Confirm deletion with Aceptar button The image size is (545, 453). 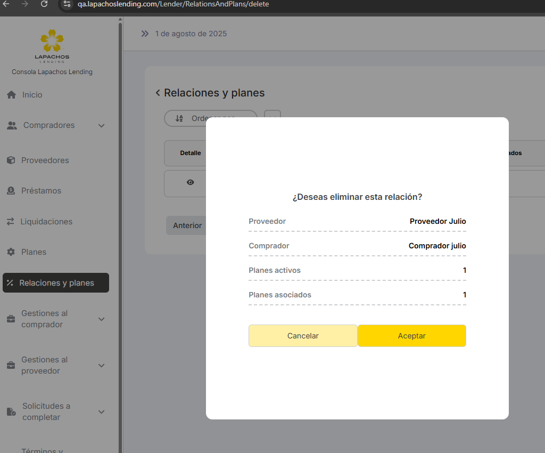411,336
